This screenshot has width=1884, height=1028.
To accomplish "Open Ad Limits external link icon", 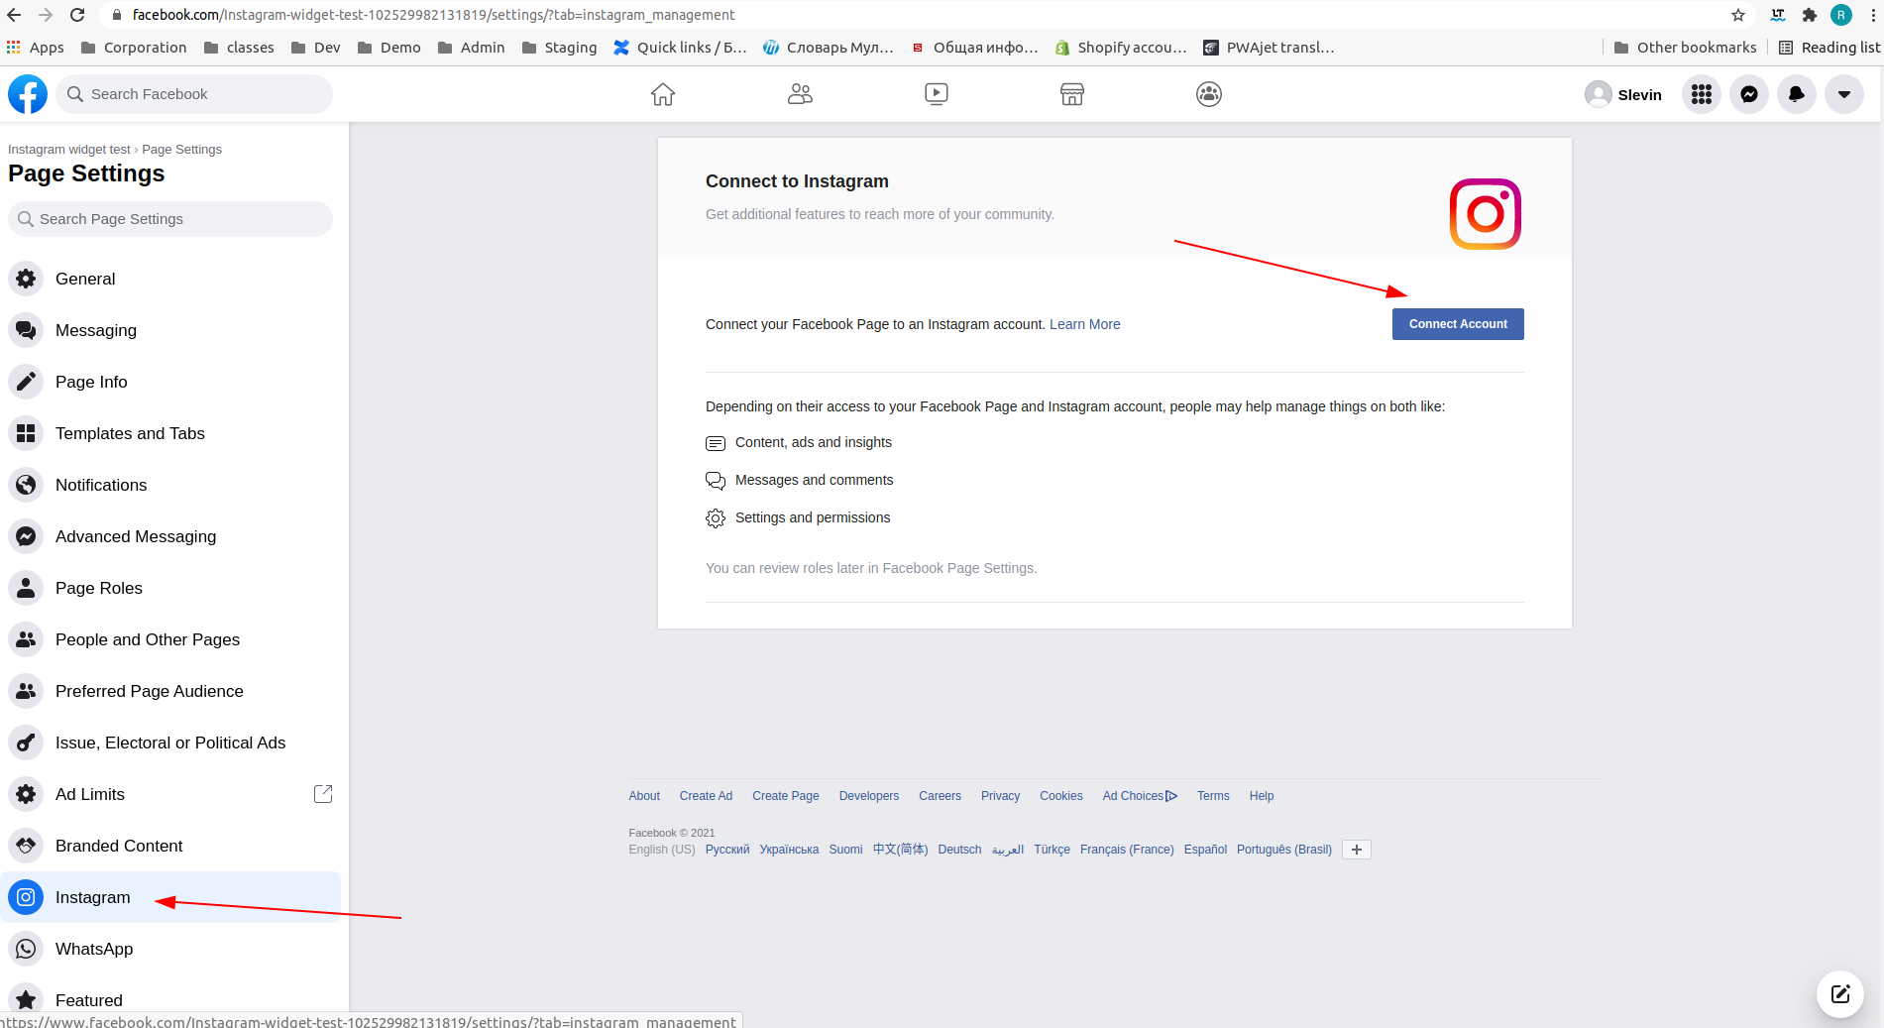I will point(323,794).
